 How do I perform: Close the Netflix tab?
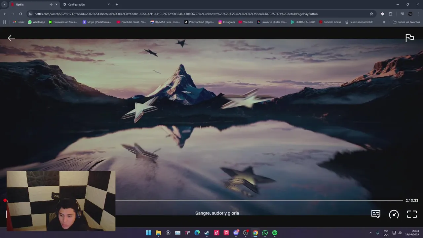point(56,5)
